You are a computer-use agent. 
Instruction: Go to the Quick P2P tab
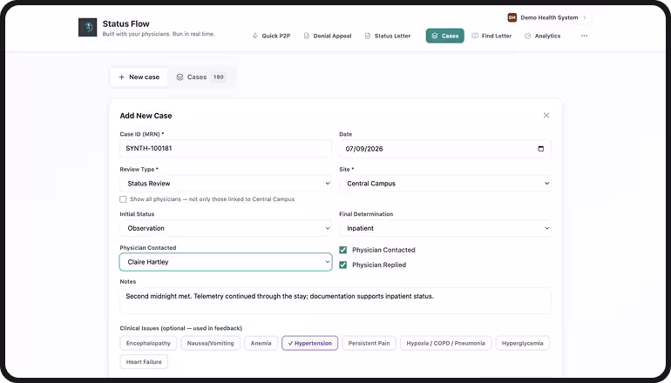pyautogui.click(x=271, y=36)
